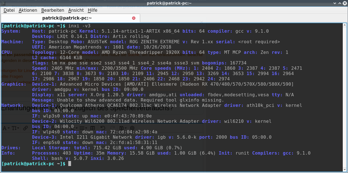Viewport: 348px width, 173px height.
Task: Click the memory value "15.58 GiB"
Action: (142, 153)
